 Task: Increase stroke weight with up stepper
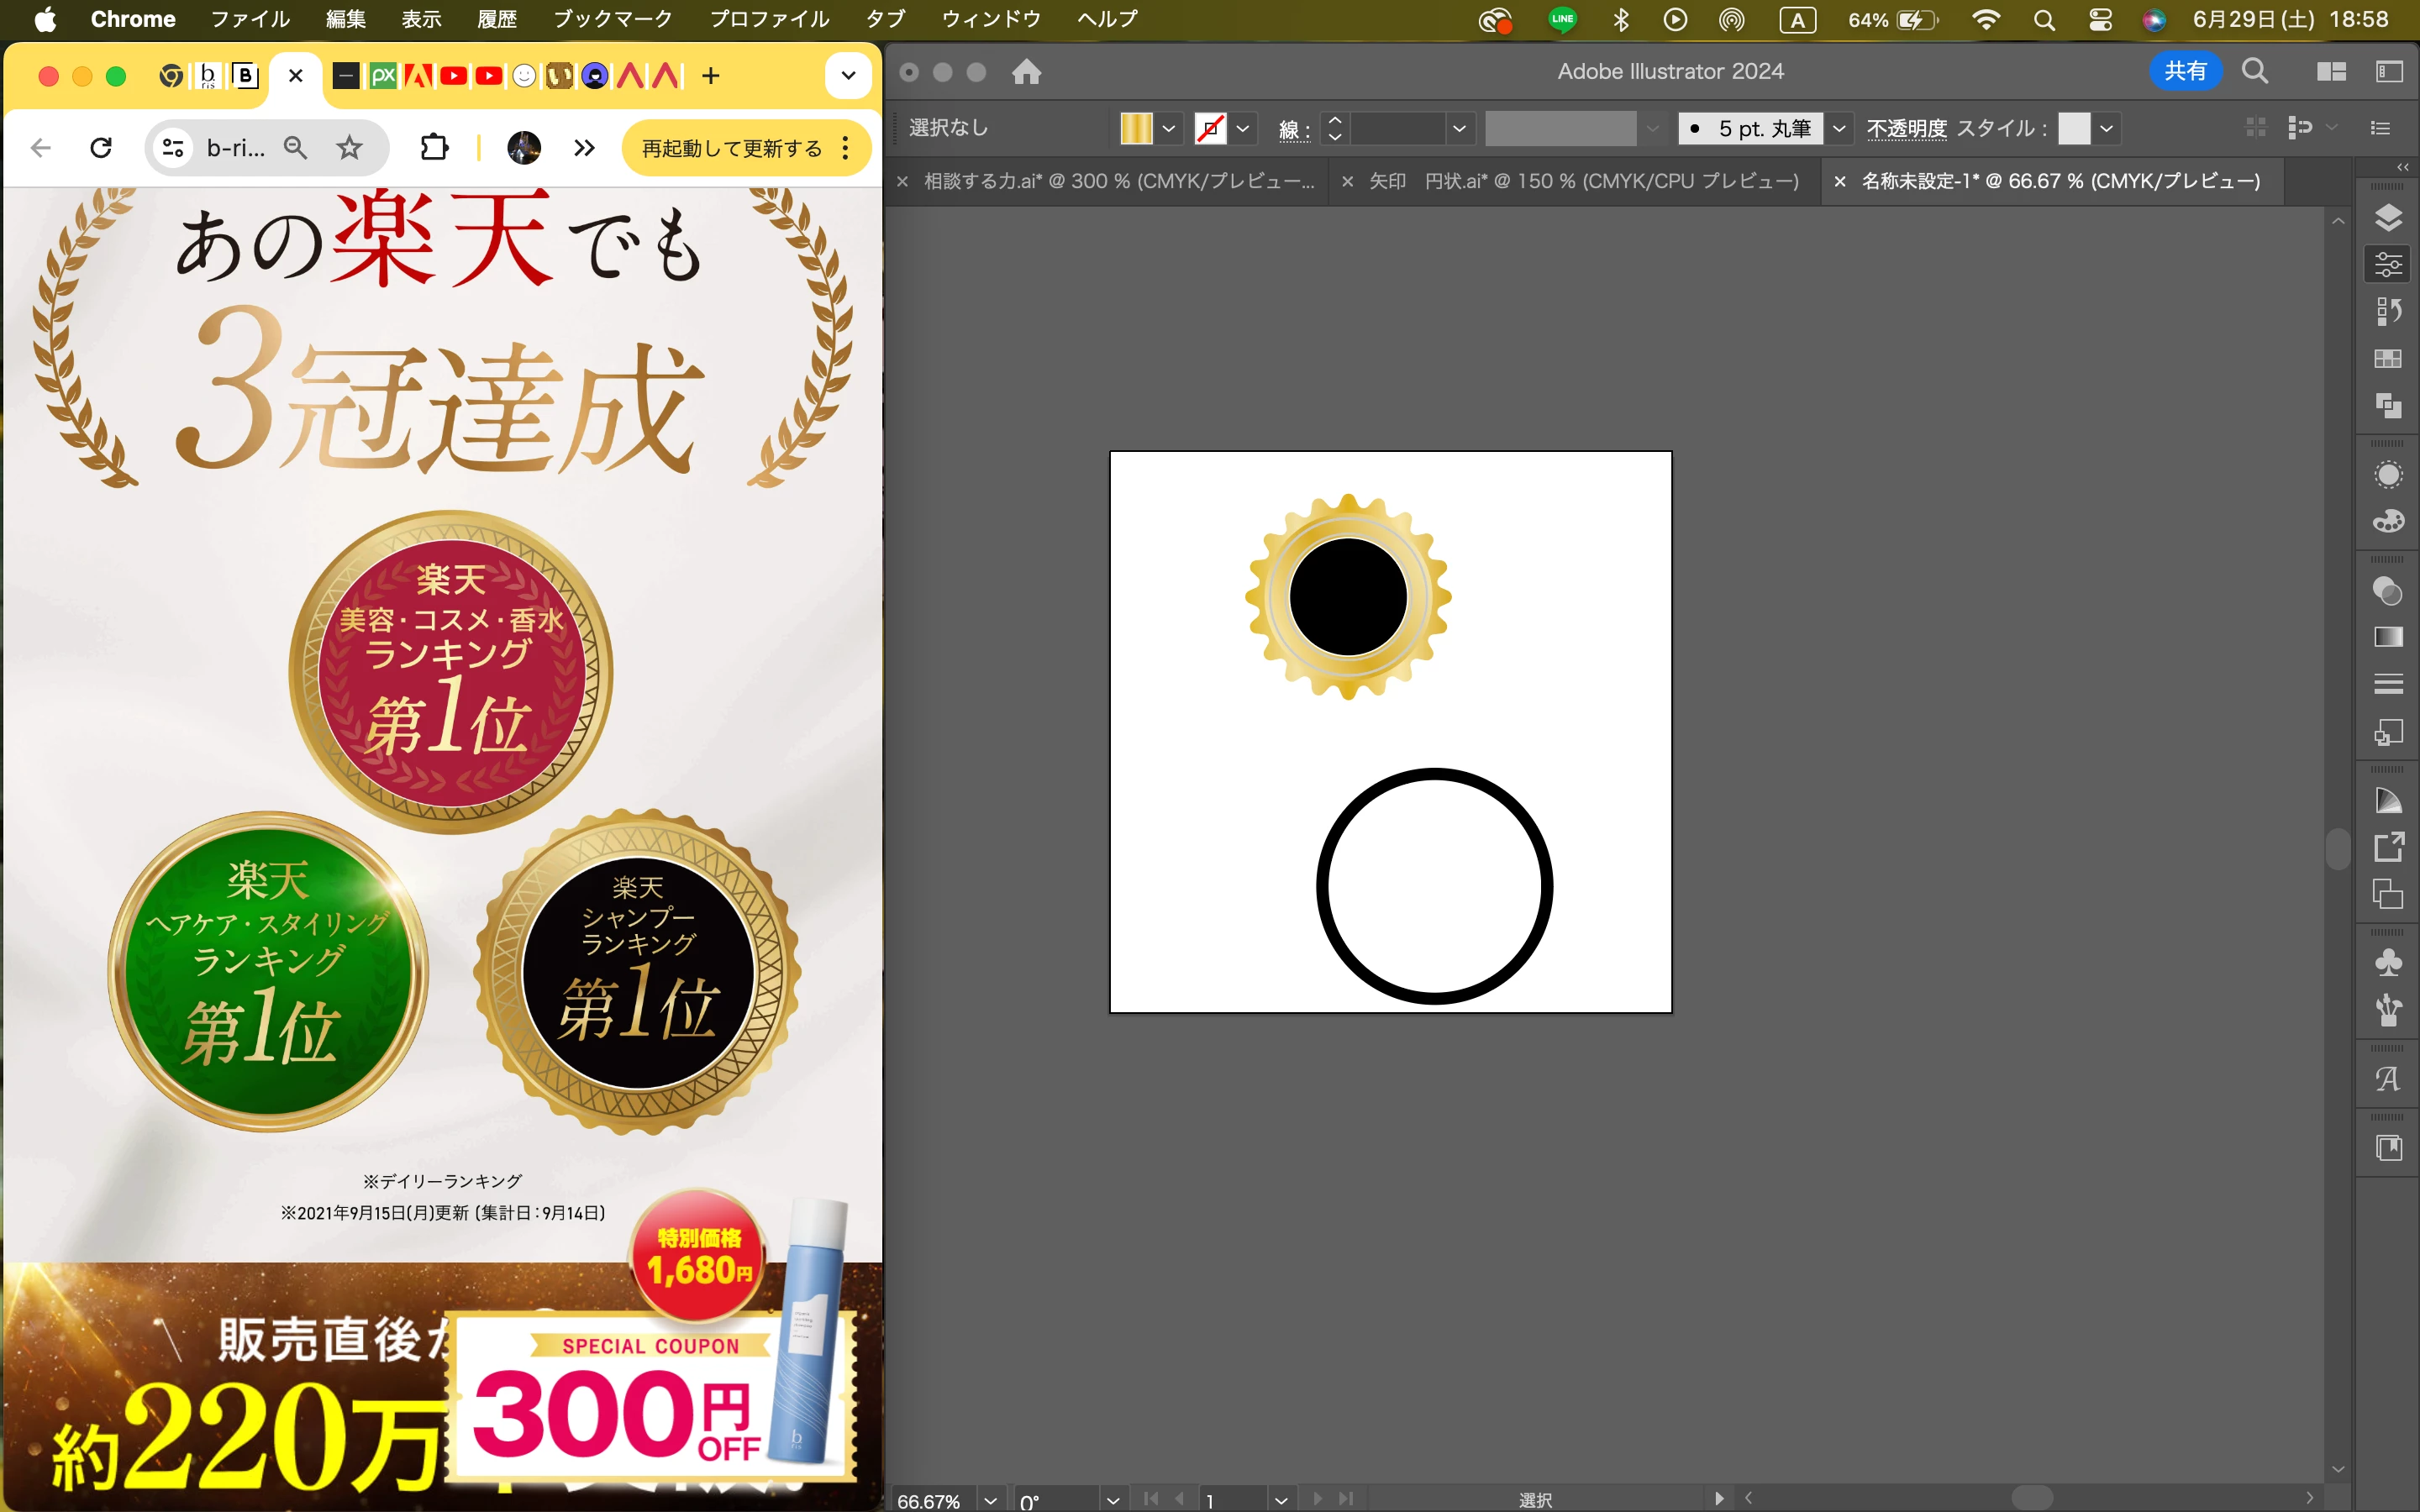point(1334,119)
